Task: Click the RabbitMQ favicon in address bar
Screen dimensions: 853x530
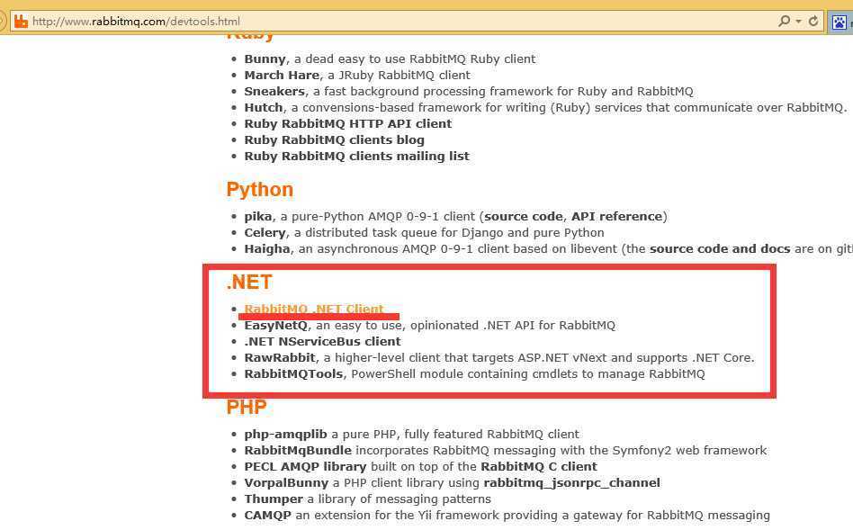Action: pyautogui.click(x=21, y=22)
